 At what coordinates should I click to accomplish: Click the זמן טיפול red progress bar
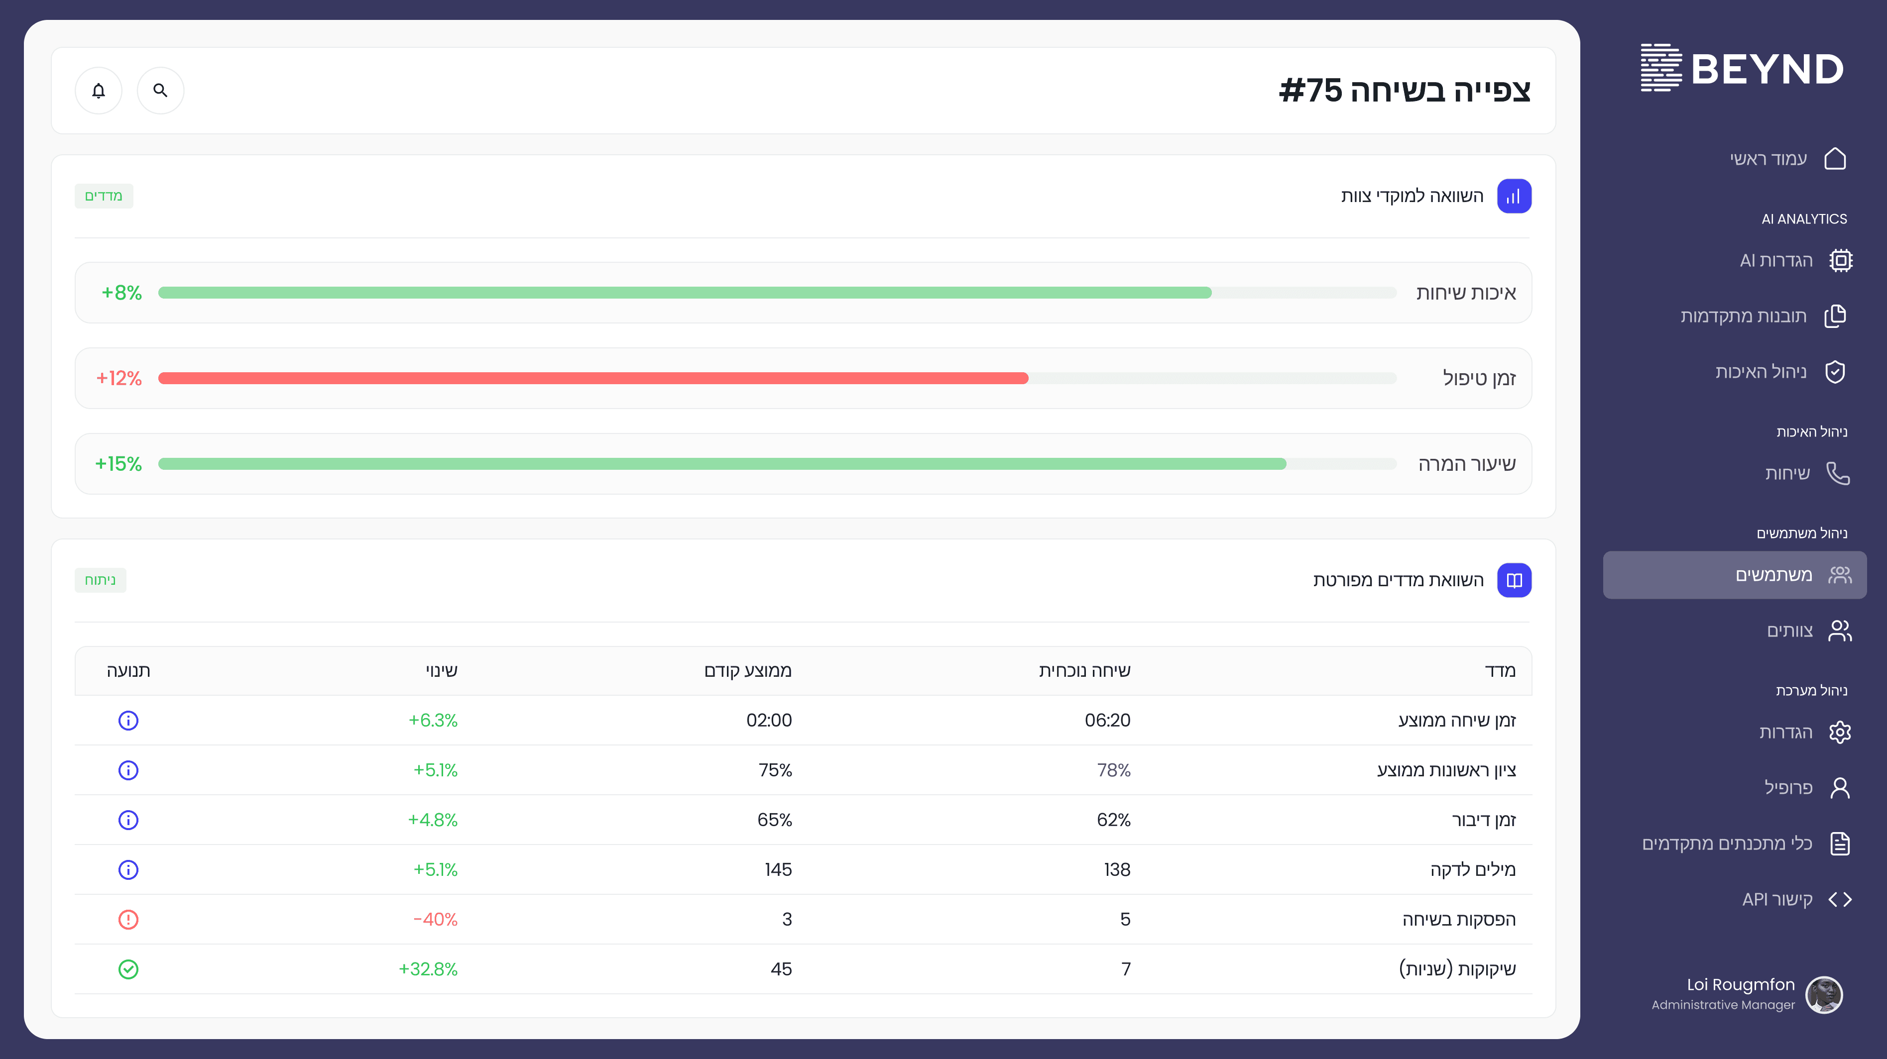tap(593, 378)
